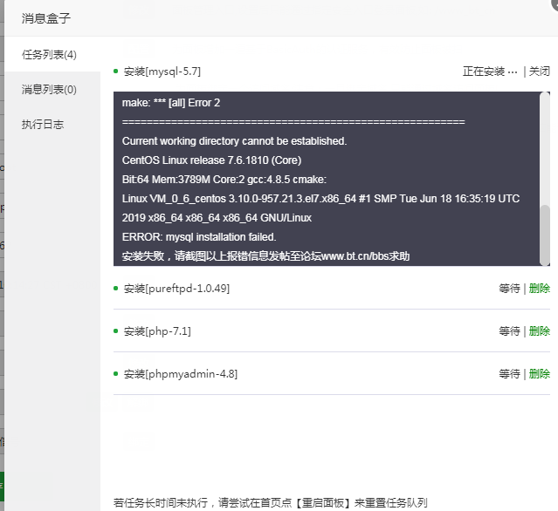Click 关闭 next to the mysql-5.7 task
This screenshot has height=511, width=558.
539,72
